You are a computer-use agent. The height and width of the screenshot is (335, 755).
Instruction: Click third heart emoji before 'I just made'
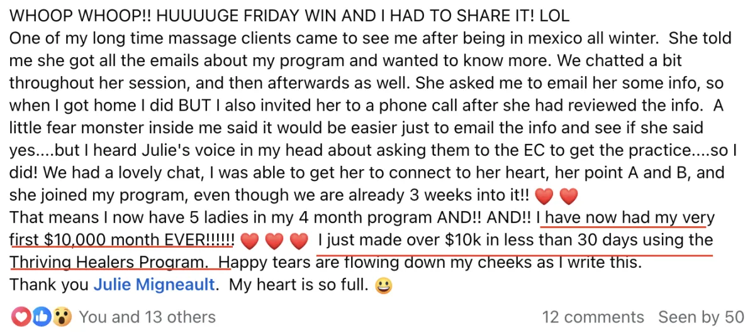[299, 241]
